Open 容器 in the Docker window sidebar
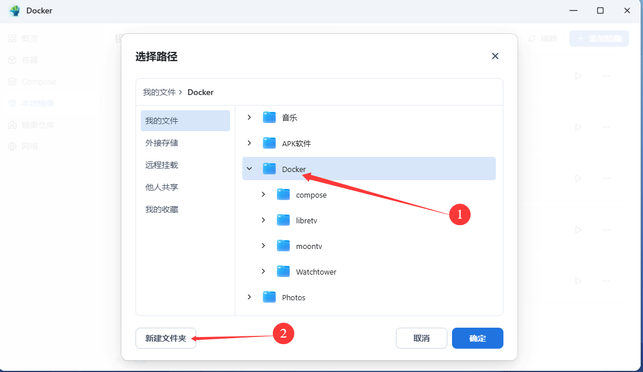643x372 pixels. coord(30,60)
